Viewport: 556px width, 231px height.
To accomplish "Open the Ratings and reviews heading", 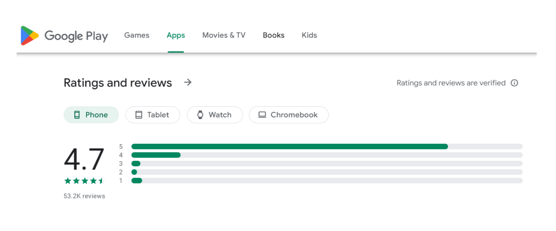I will (118, 83).
